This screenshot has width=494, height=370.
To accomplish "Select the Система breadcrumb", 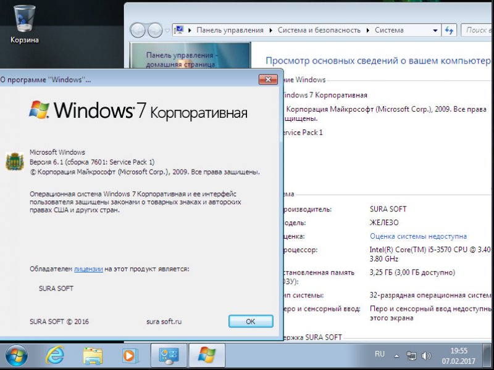I will tap(389, 30).
